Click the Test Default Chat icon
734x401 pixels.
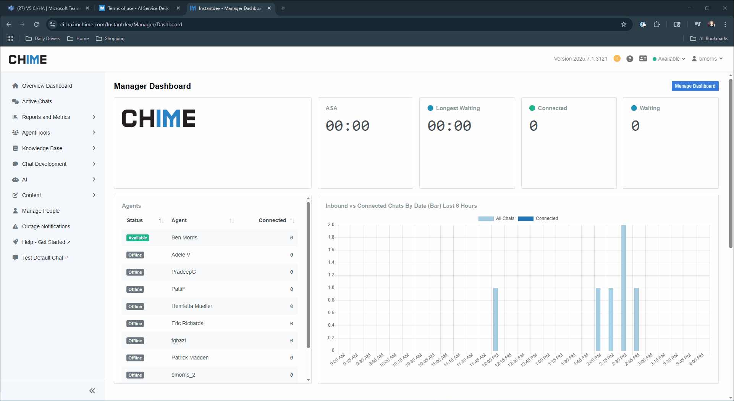[x=15, y=258]
